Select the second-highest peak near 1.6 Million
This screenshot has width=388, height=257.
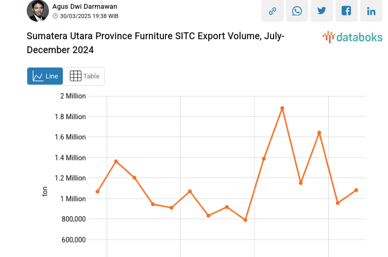click(x=319, y=133)
